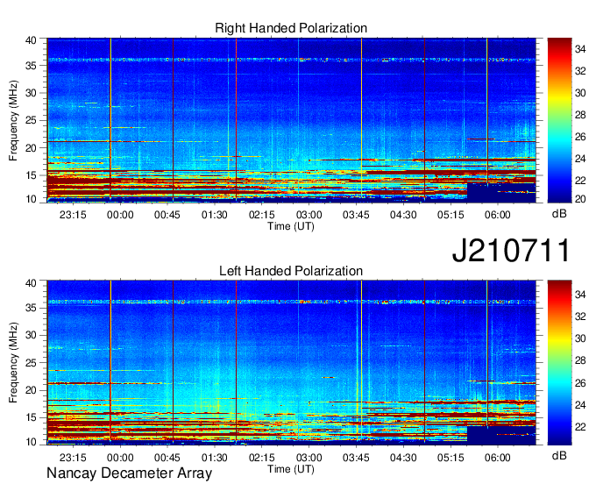The image size is (596, 484).
Task: Click the 28 dB value on Right Handed color bar
Action: [580, 115]
